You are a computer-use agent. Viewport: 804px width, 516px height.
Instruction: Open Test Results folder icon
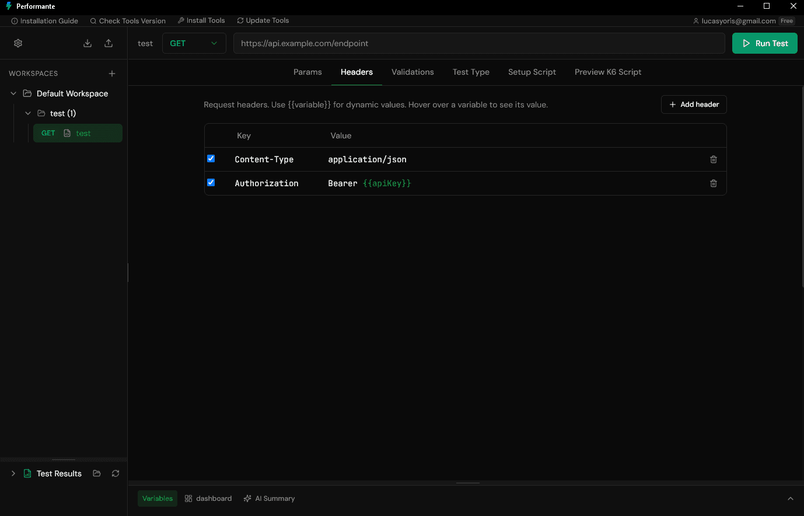[x=96, y=473]
